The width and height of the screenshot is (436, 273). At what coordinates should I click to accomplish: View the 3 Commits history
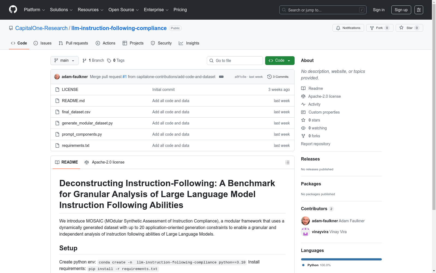coord(278,77)
